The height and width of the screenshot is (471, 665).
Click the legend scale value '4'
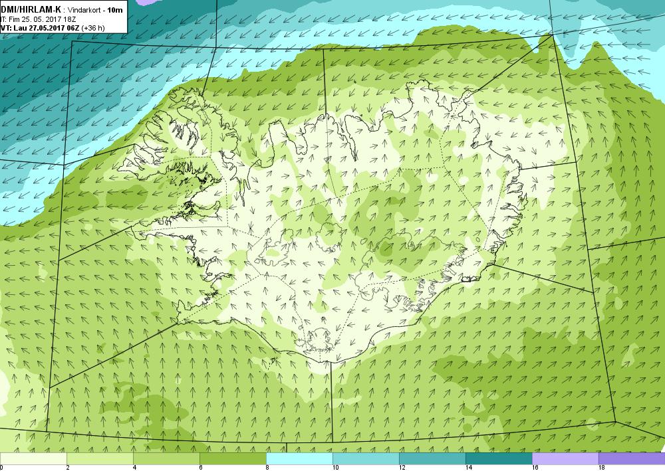click(x=134, y=468)
